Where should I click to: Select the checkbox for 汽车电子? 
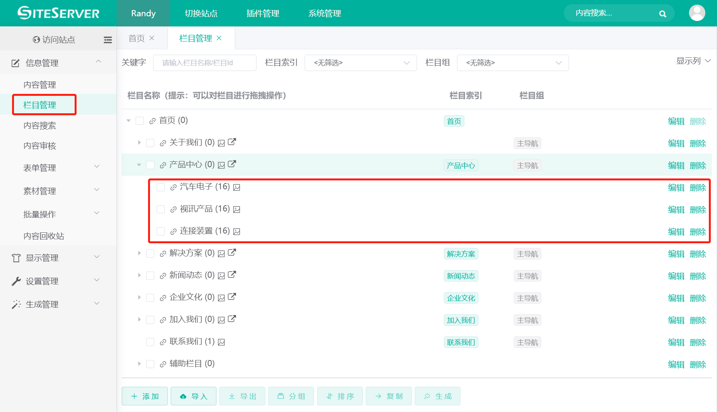(x=160, y=187)
